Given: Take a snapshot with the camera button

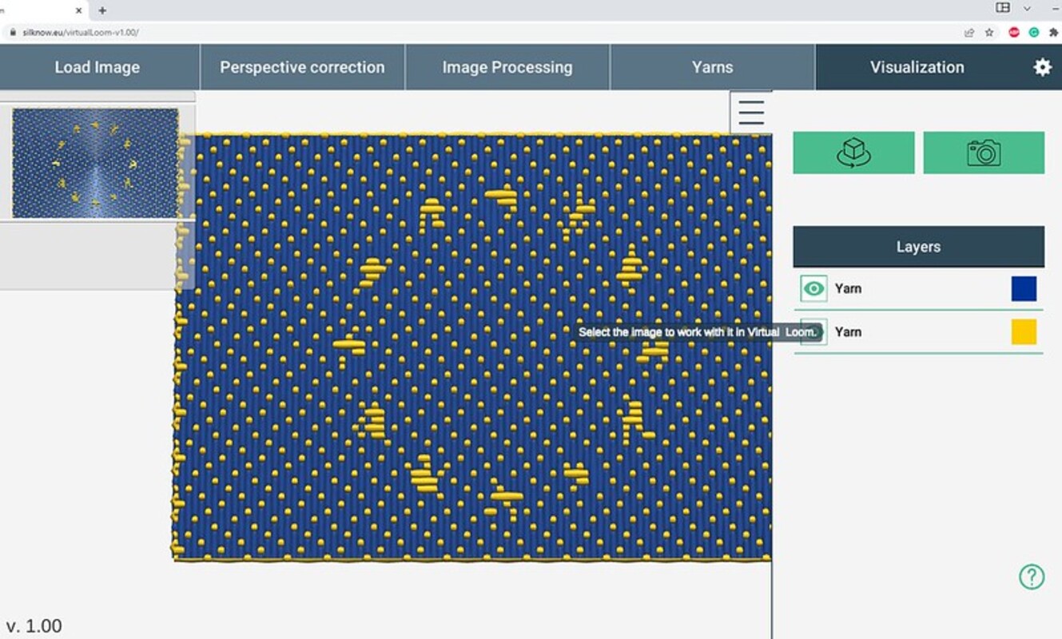Looking at the screenshot, I should pos(984,153).
